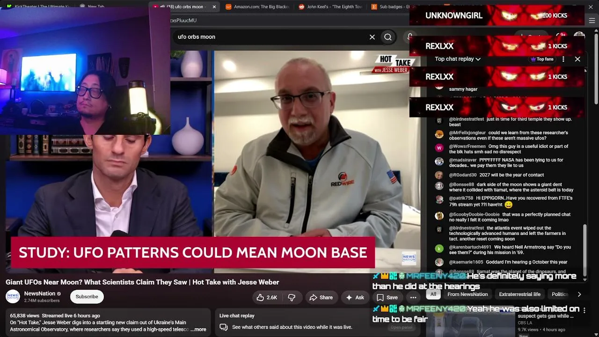Click @MrFelixjongleur's chat avatar
This screenshot has width=599, height=337.
tap(439, 135)
